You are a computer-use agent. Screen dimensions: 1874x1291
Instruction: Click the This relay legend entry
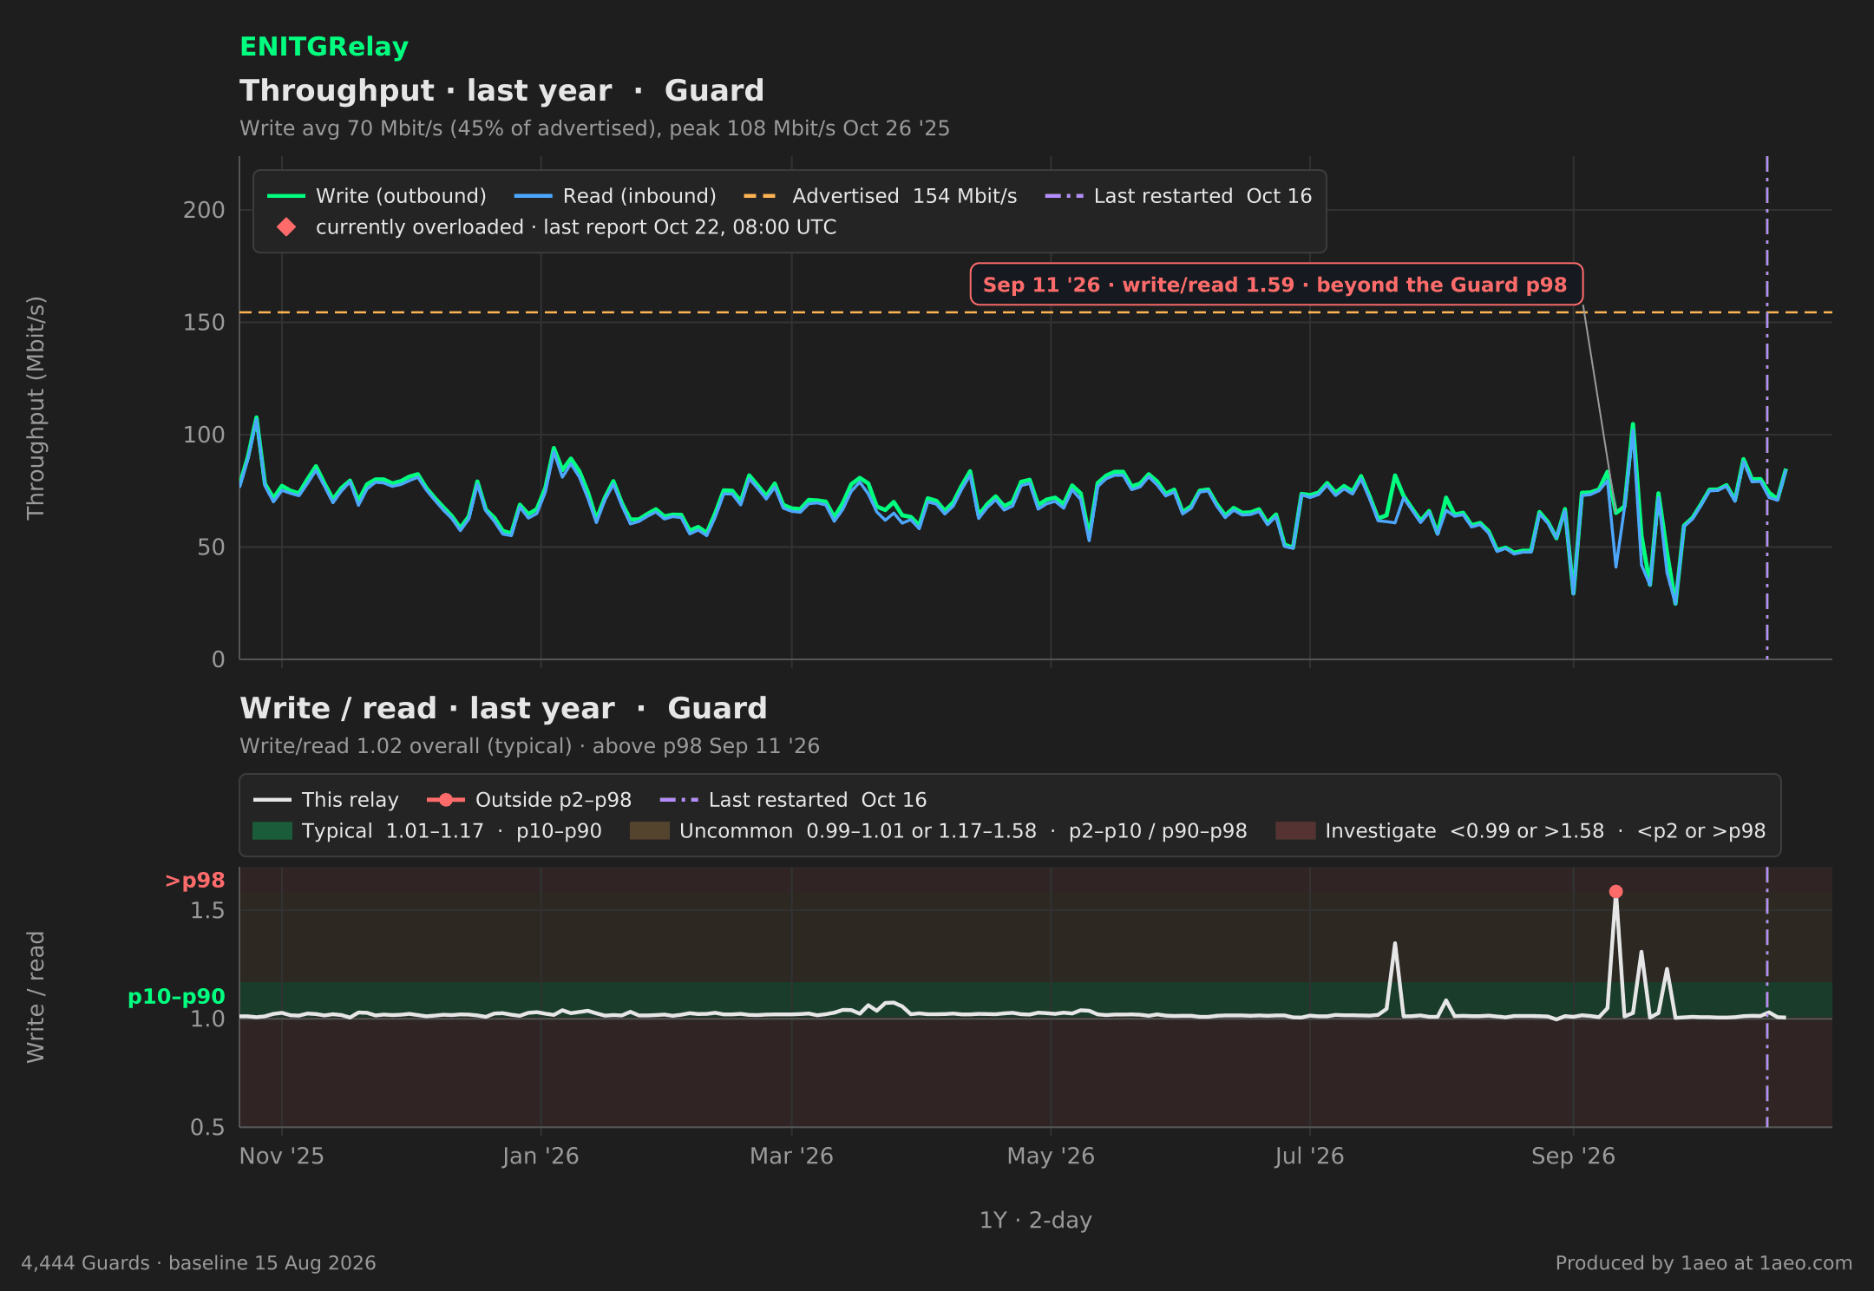click(x=326, y=800)
